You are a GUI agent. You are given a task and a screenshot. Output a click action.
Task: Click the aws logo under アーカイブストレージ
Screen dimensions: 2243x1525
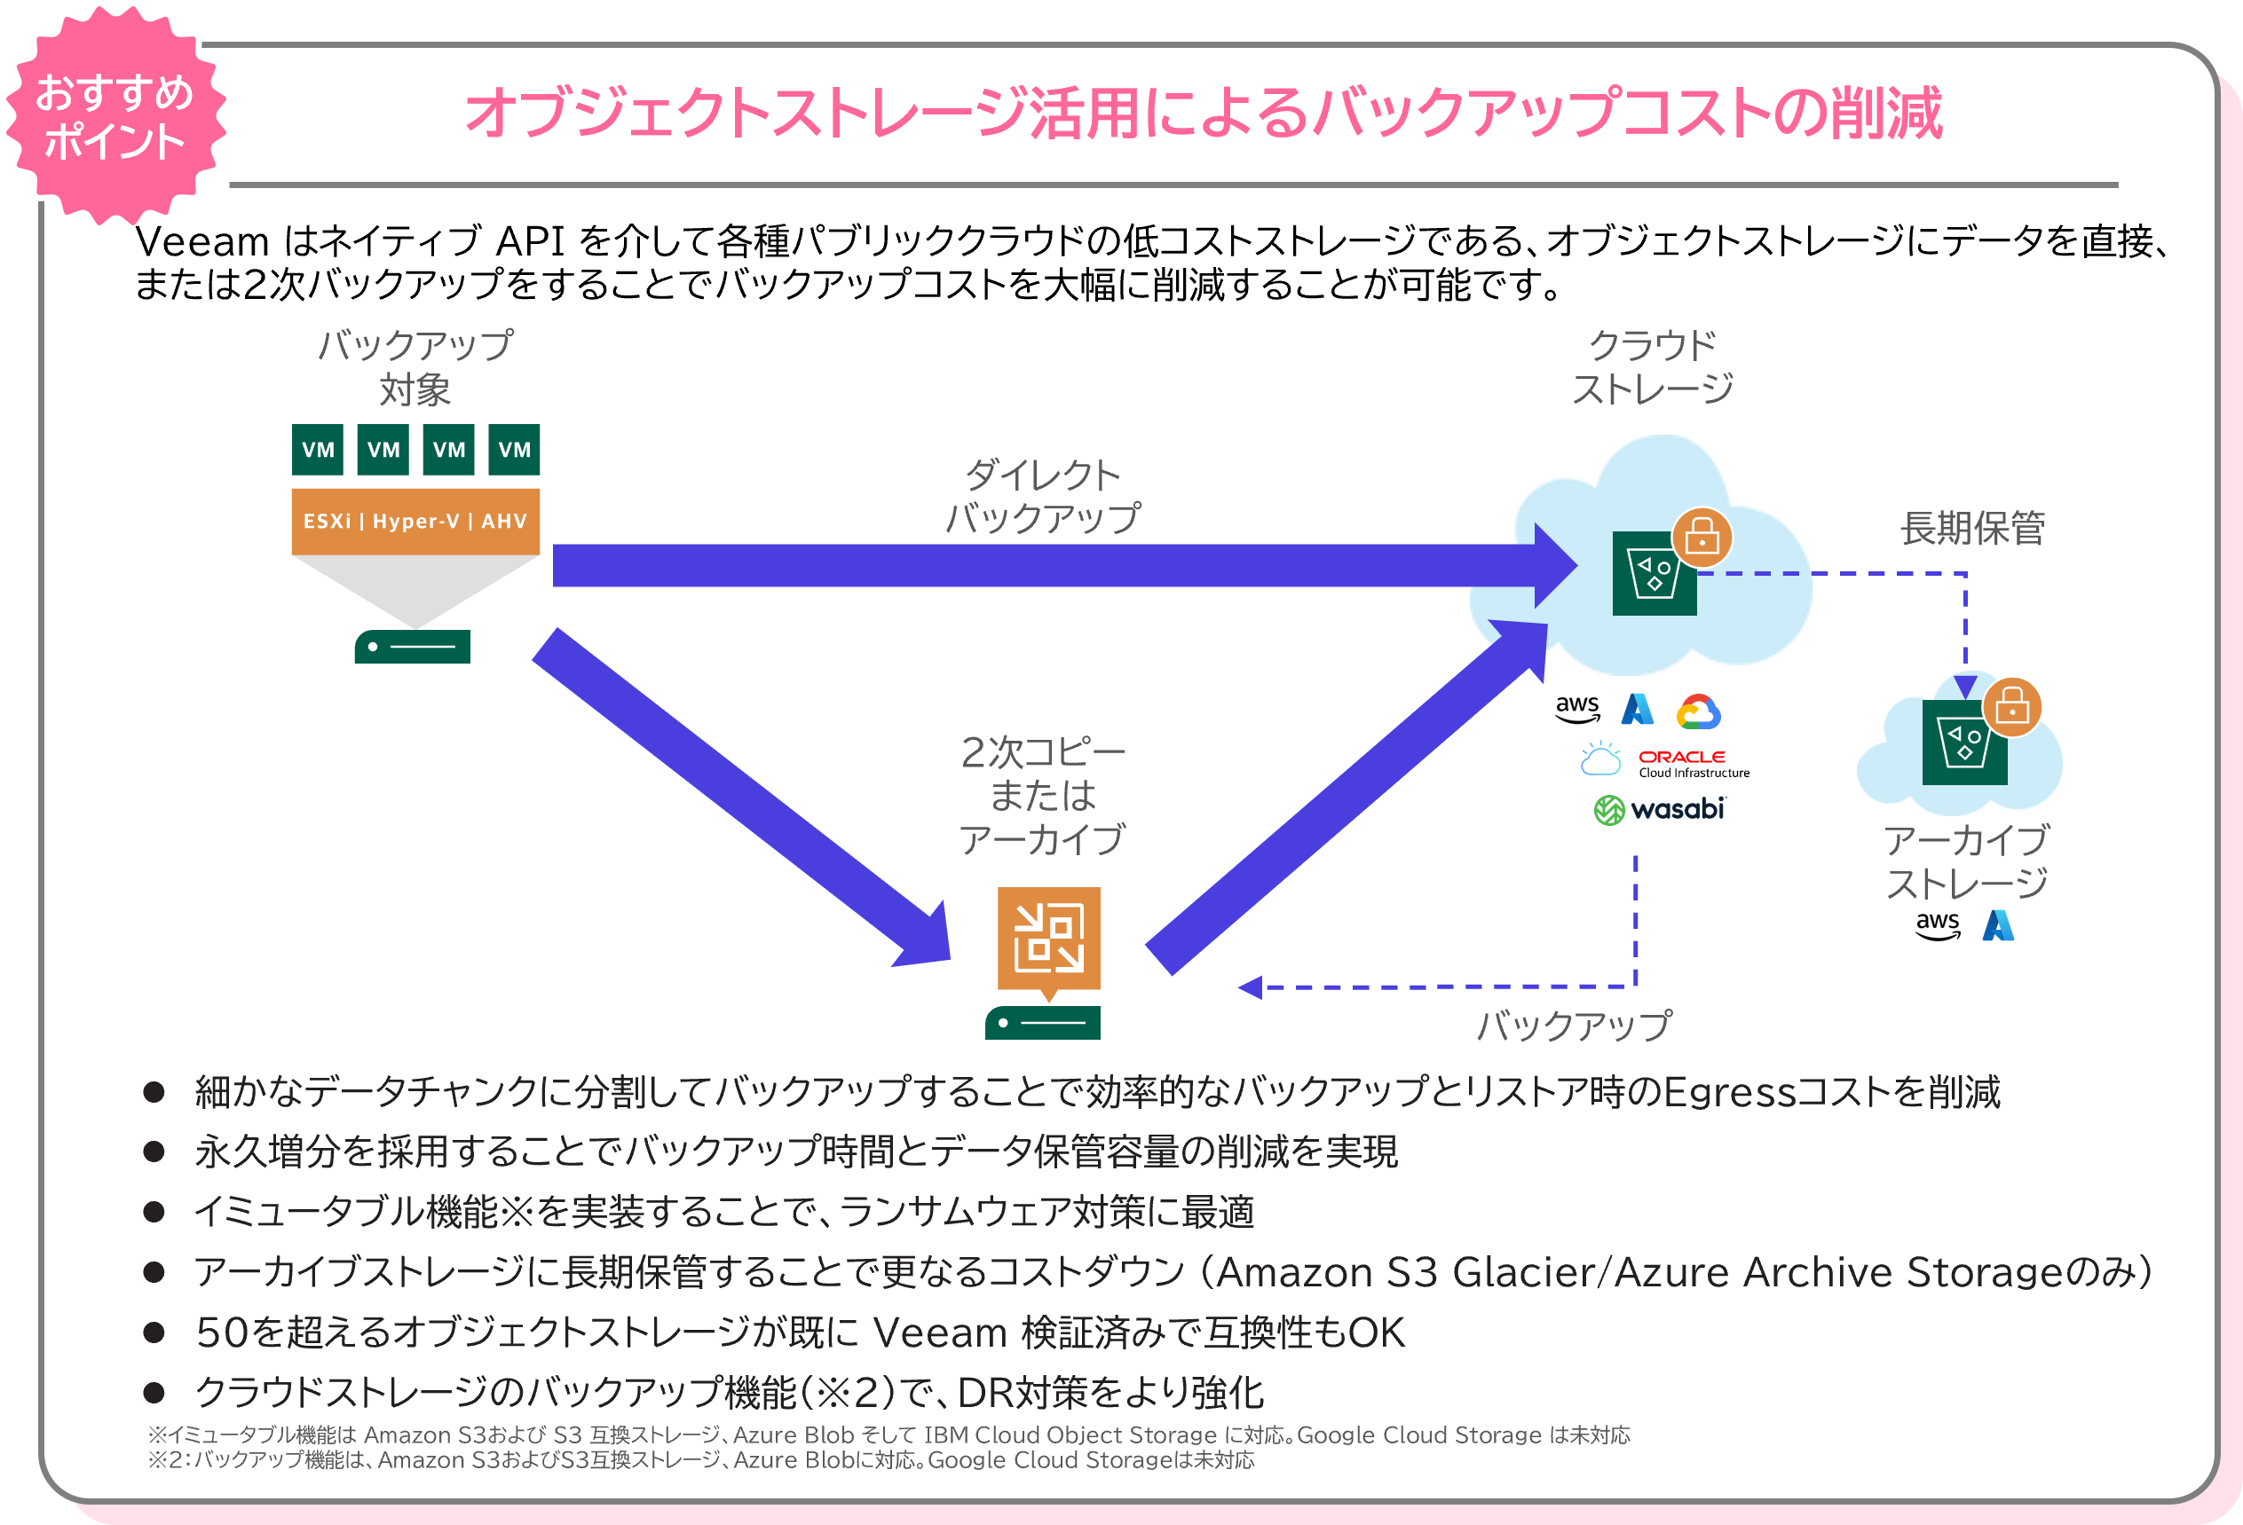[1938, 925]
